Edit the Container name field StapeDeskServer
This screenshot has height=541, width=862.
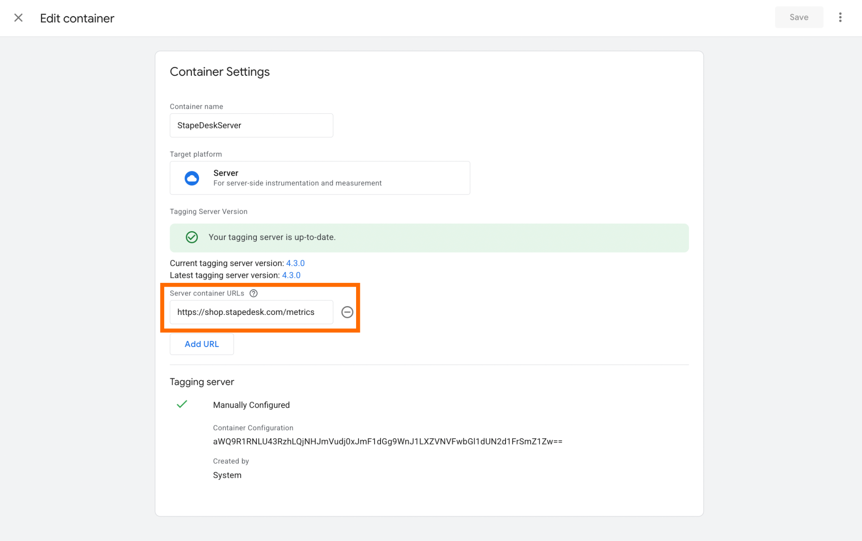(x=251, y=125)
